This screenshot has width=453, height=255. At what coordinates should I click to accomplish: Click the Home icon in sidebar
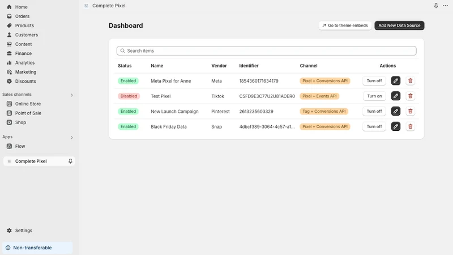pos(9,7)
